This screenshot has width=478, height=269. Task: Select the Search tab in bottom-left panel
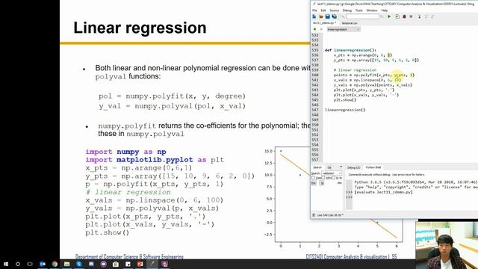tap(317, 167)
